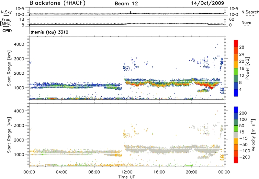The height and width of the screenshot is (179, 259).
Task: Click the Velocity [m s-1] colorbar label
Action: click(x=253, y=135)
